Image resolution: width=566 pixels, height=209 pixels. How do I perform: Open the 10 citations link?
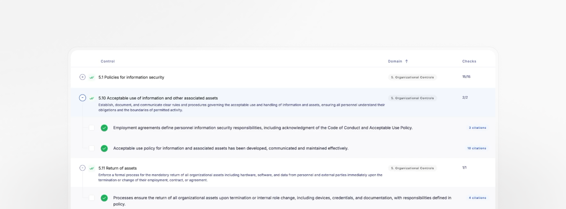point(477,148)
